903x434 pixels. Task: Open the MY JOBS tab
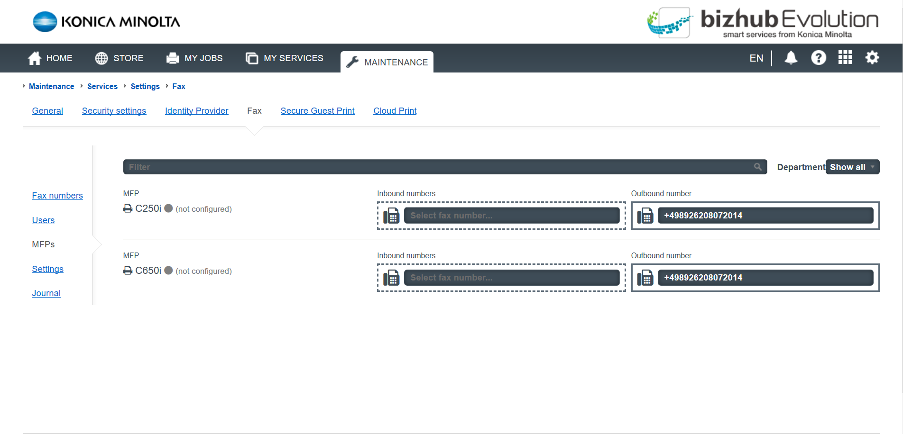pyautogui.click(x=194, y=58)
